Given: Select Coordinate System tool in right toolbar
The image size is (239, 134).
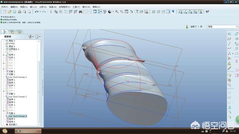Looking at the screenshot, I should coord(229,58).
